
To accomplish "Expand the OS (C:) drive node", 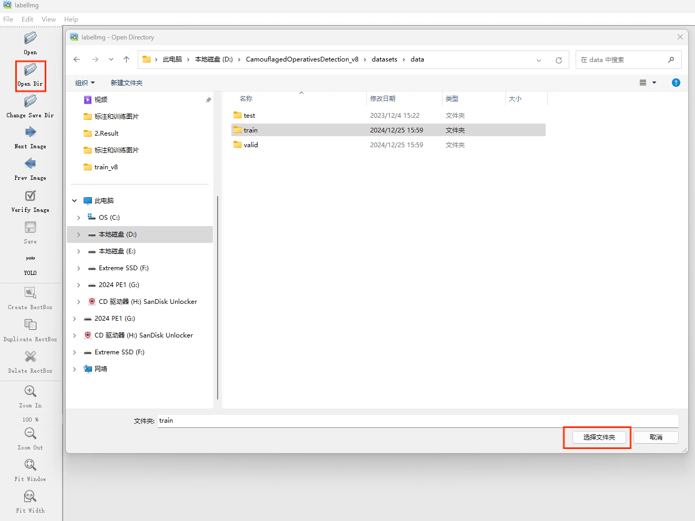I will (x=79, y=218).
